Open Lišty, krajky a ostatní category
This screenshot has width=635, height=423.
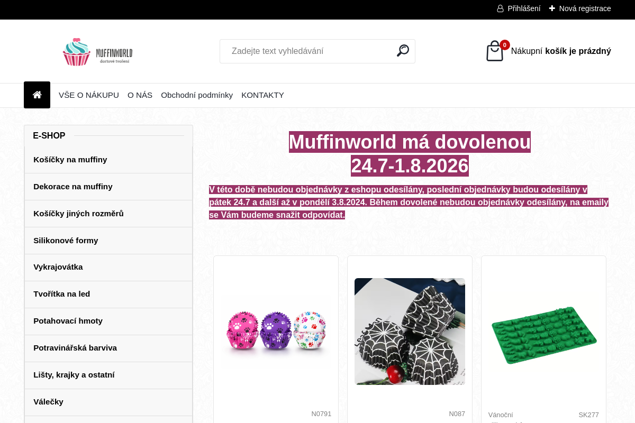point(108,375)
